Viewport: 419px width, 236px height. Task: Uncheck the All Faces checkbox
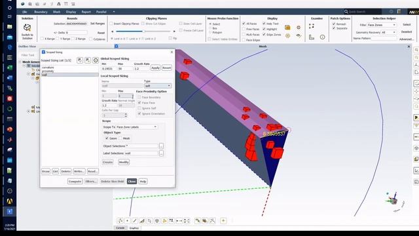[244, 24]
